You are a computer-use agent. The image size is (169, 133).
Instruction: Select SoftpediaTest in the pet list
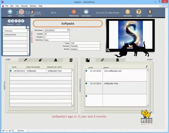[x=14, y=35]
